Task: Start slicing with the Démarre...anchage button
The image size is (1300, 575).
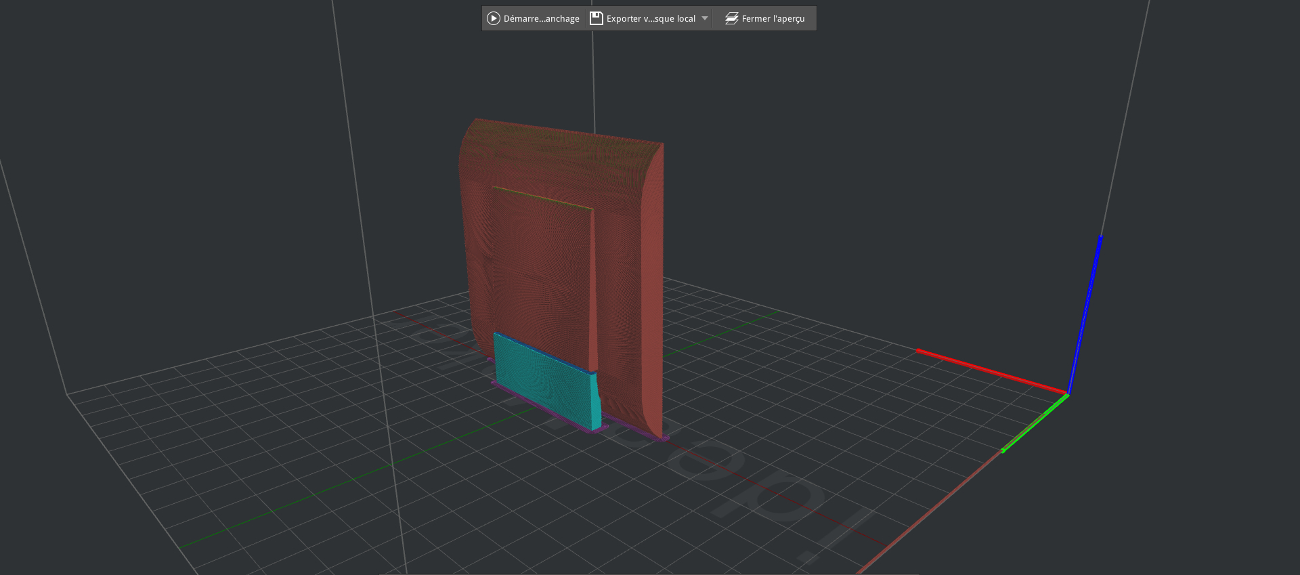Action: pyautogui.click(x=534, y=18)
